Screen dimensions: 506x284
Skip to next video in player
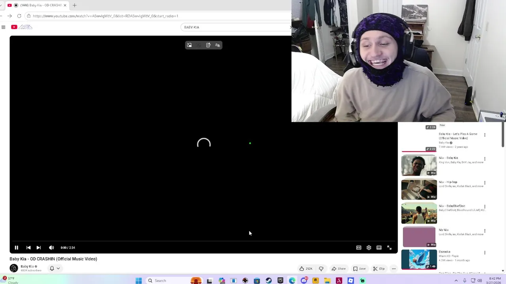[39, 248]
